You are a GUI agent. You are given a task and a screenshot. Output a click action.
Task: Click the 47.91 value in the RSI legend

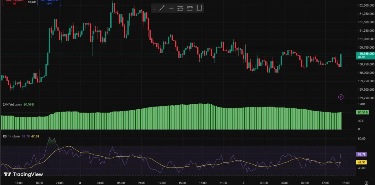click(x=35, y=136)
